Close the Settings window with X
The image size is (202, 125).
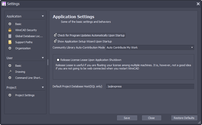click(198, 4)
